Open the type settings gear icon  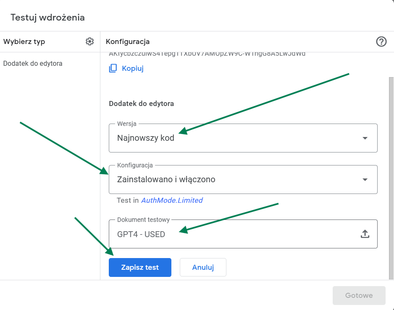click(89, 41)
